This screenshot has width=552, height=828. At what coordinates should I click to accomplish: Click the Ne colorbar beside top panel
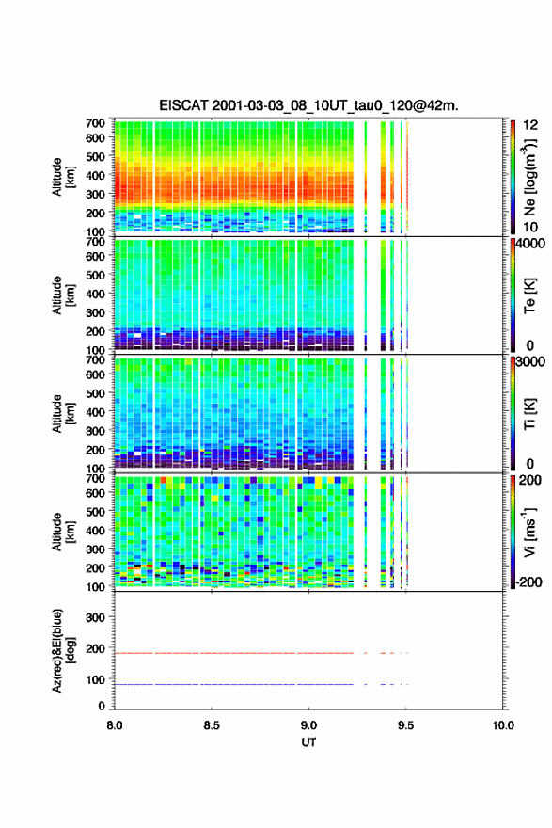click(513, 177)
